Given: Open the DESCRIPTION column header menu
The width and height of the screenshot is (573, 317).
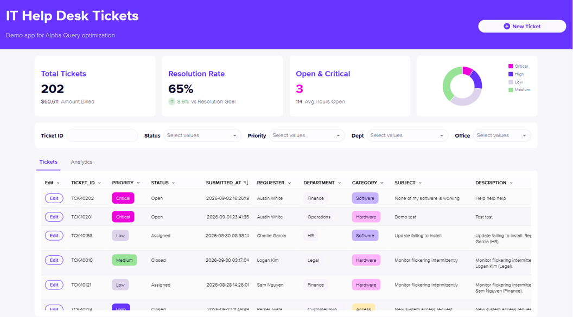Looking at the screenshot, I should pyautogui.click(x=511, y=183).
